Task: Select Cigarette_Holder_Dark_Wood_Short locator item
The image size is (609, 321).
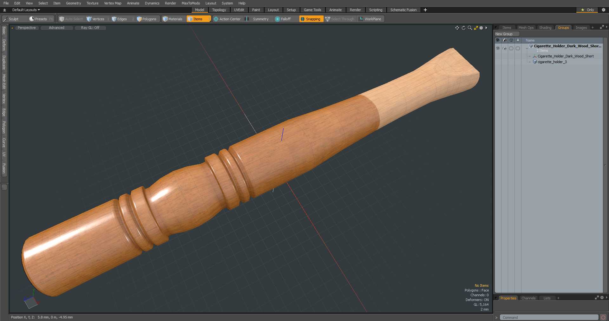Action: pyautogui.click(x=566, y=56)
